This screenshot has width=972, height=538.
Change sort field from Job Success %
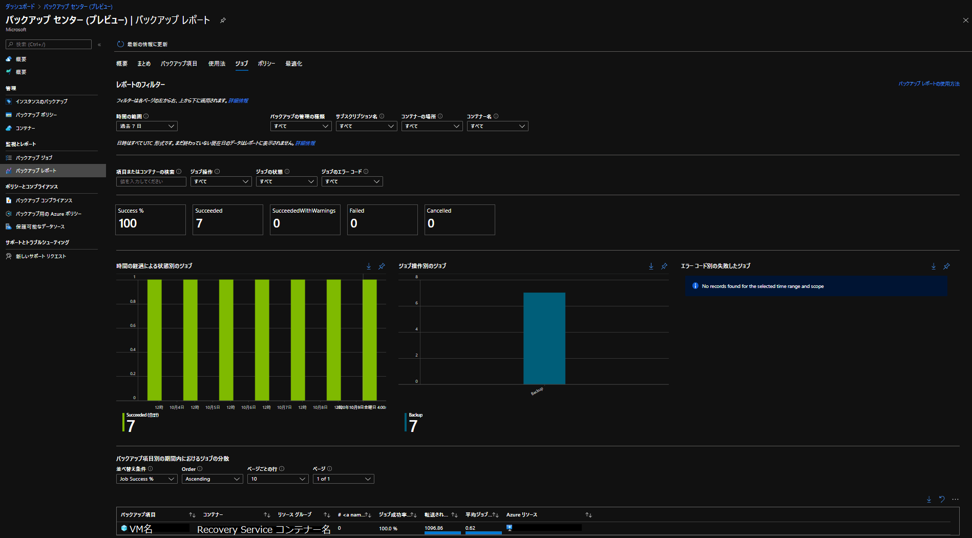coord(146,479)
